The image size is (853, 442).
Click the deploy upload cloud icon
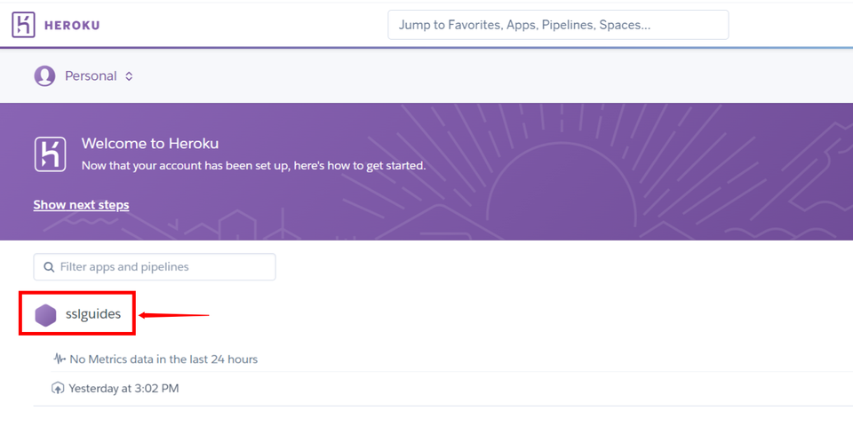pos(59,388)
